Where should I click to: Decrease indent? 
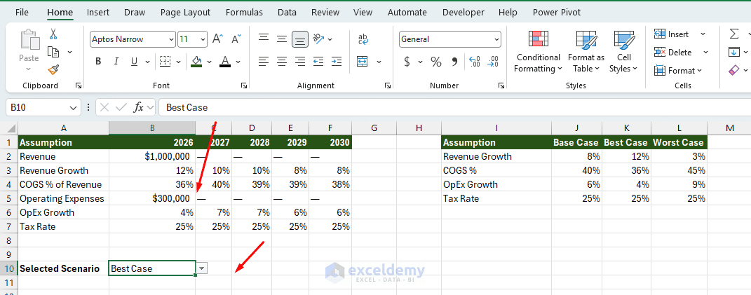(x=318, y=61)
